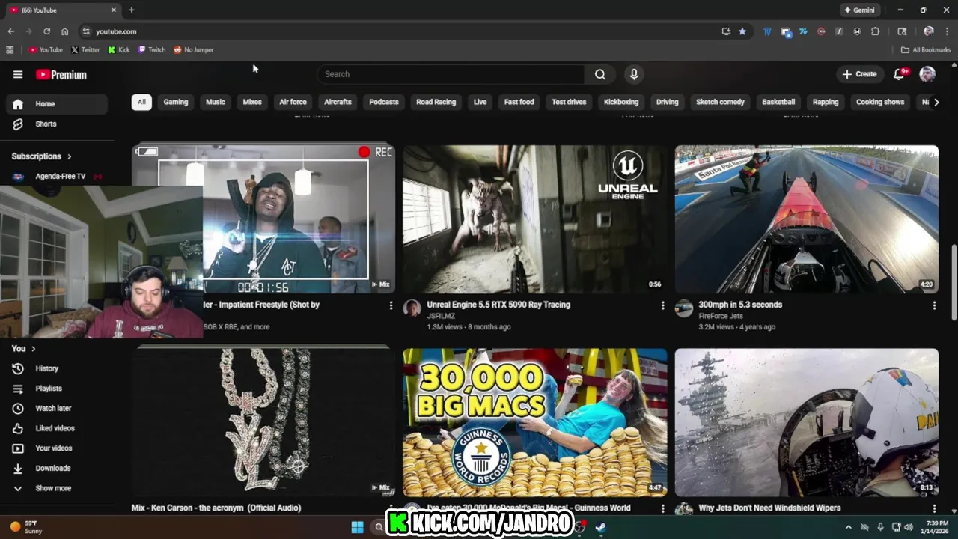Screen dimensions: 958x539
Task: Open the options menu for the Unreal Engine video
Action: pos(662,305)
